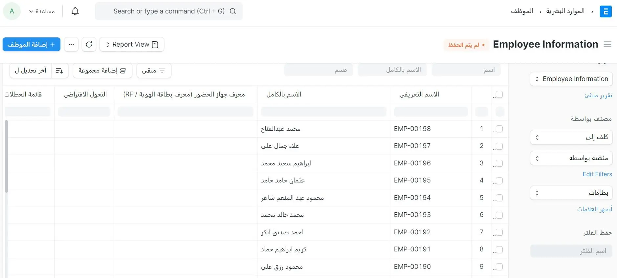
Task: Click name محمود رزق علي
Action: pyautogui.click(x=282, y=267)
